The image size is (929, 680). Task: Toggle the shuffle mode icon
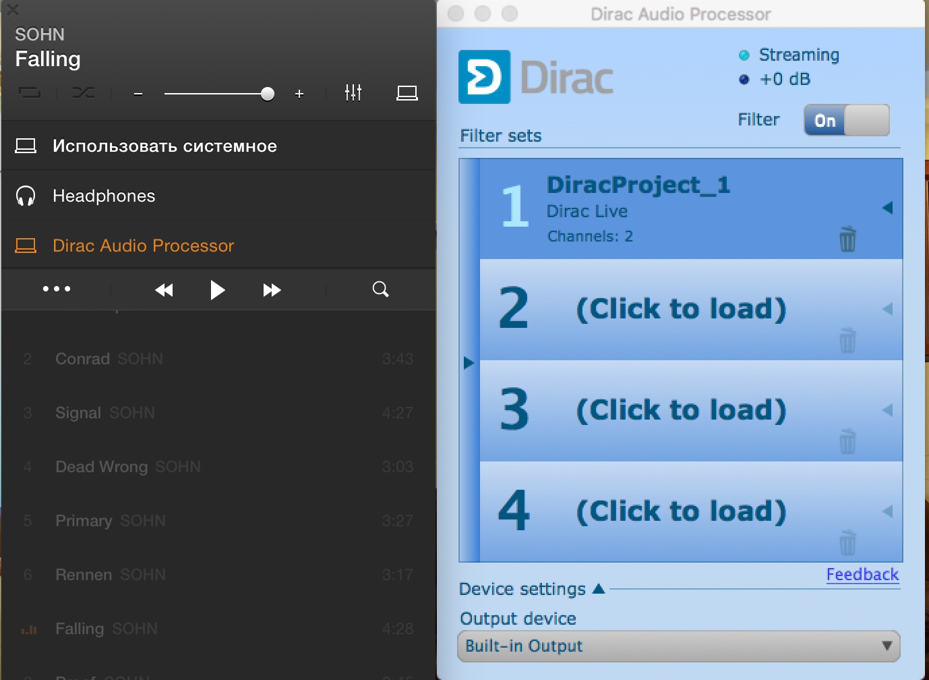click(84, 93)
